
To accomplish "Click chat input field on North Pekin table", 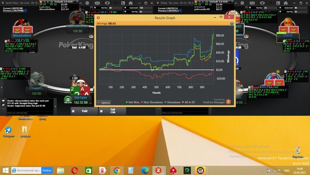I will 30,113.
